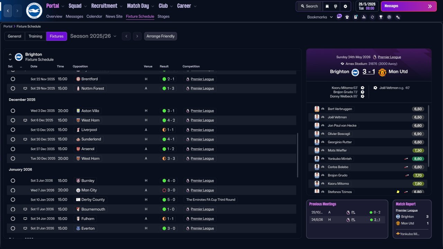
Task: Click yellow card icon on Stefanos Tzimas row
Action: (x=398, y=192)
